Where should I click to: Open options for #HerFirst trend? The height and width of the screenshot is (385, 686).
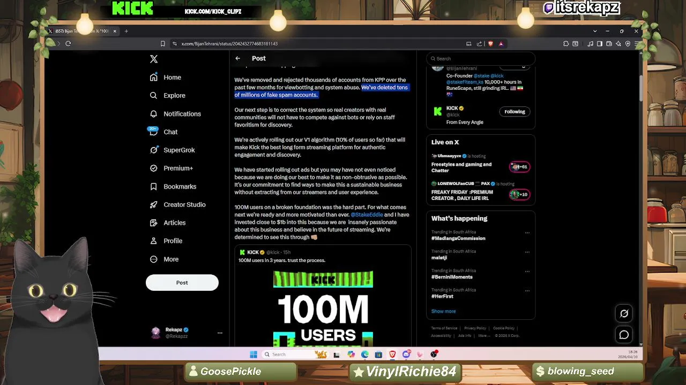pos(527,290)
